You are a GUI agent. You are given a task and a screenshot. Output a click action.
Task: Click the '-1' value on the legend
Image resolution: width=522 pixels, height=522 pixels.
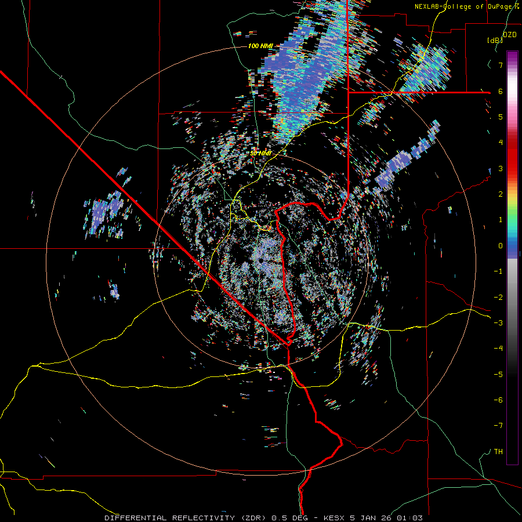coord(498,271)
